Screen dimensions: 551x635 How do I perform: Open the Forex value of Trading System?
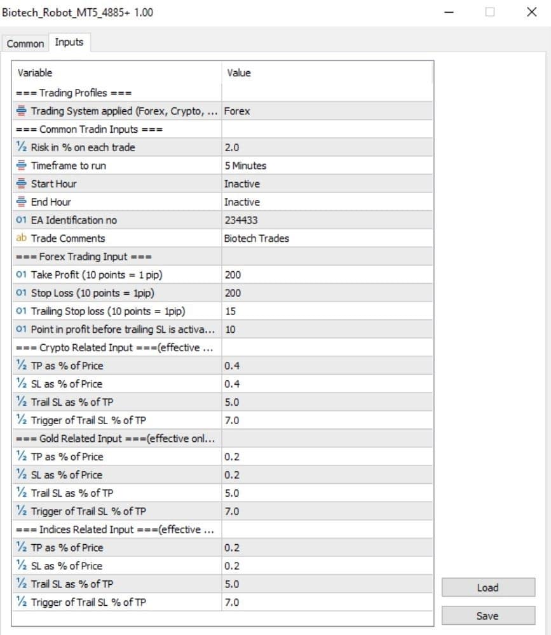point(327,111)
